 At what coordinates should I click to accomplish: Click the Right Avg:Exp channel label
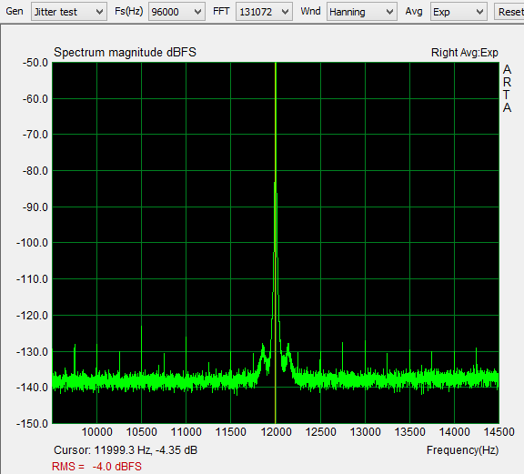(x=465, y=53)
